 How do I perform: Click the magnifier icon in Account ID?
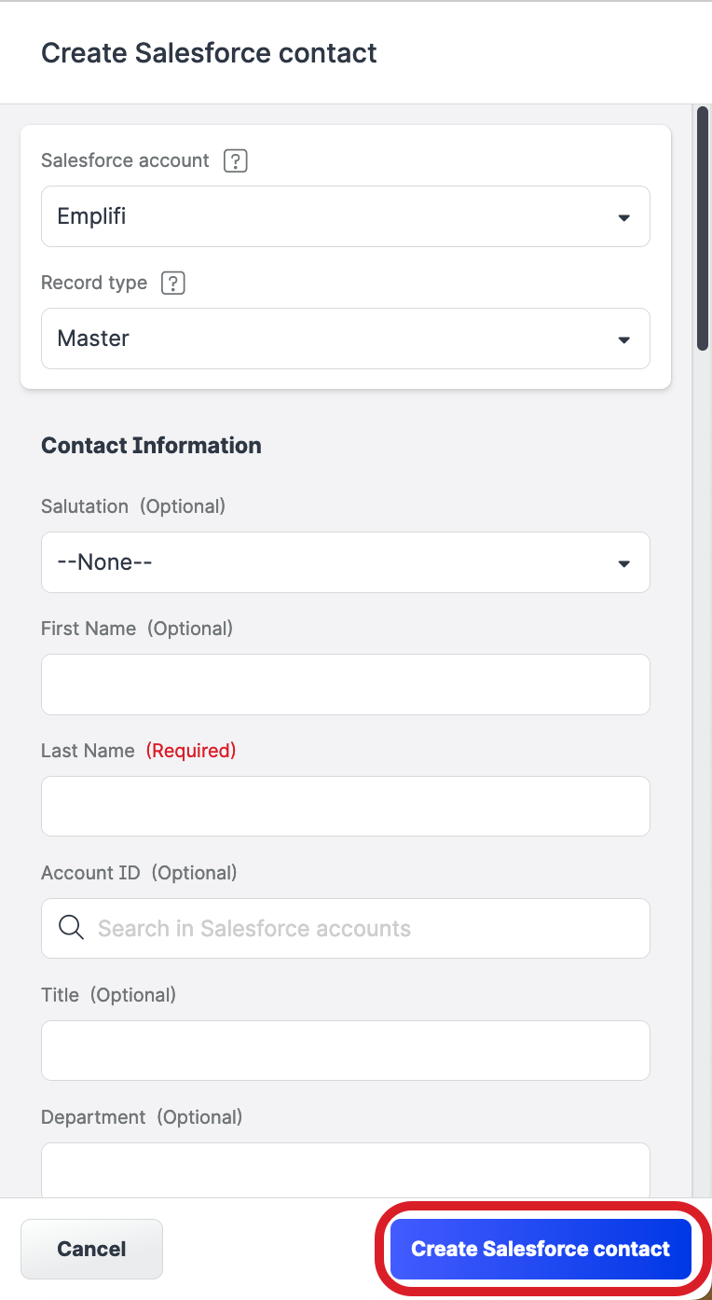point(72,928)
